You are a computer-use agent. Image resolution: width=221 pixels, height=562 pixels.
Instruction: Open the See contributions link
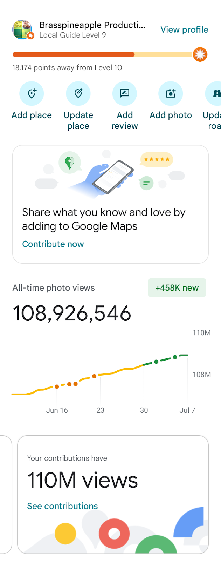pos(62,506)
